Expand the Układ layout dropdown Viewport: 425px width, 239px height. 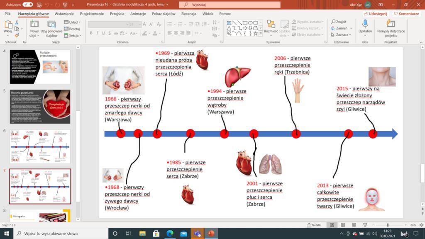point(73,22)
